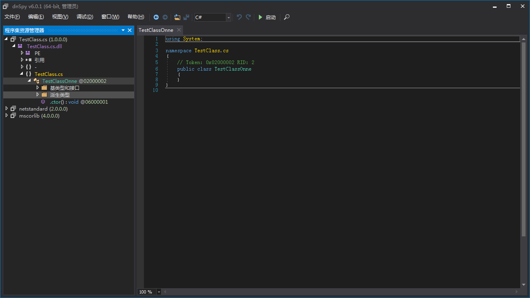The height and width of the screenshot is (298, 530).
Task: Click the netstandard assembly icon
Action: tap(13, 109)
